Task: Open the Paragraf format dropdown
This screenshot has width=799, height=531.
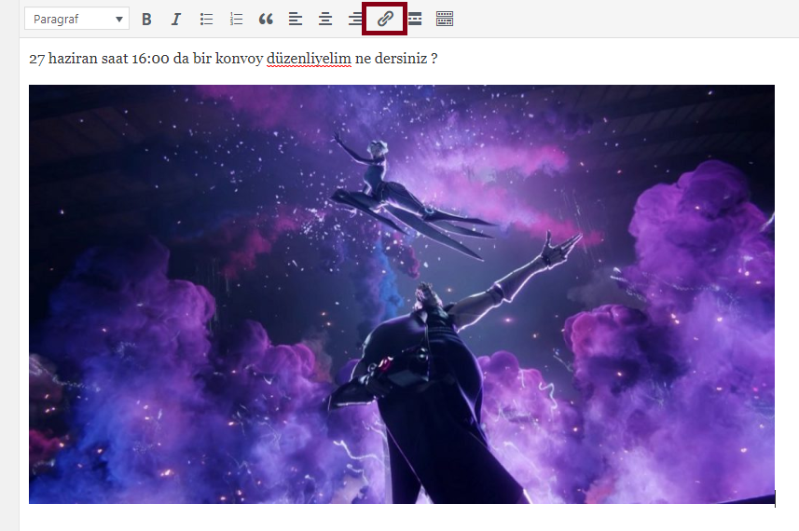Action: (77, 20)
